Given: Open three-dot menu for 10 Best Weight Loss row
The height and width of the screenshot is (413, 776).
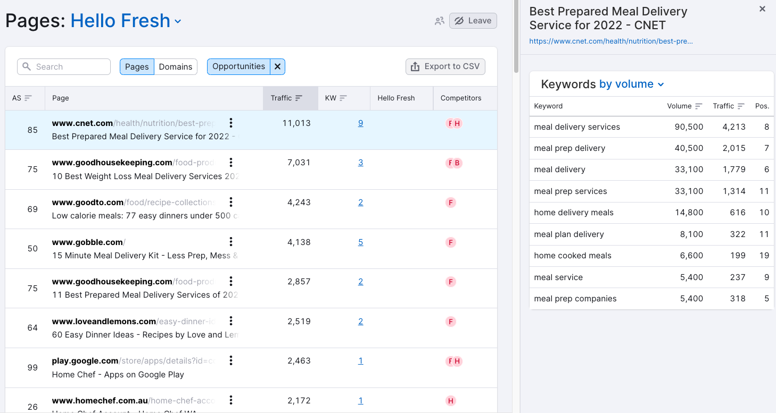Looking at the screenshot, I should tap(231, 163).
